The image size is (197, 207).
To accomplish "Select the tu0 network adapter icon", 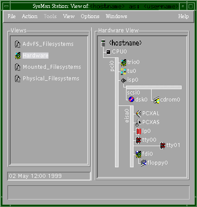I will click(123, 72).
